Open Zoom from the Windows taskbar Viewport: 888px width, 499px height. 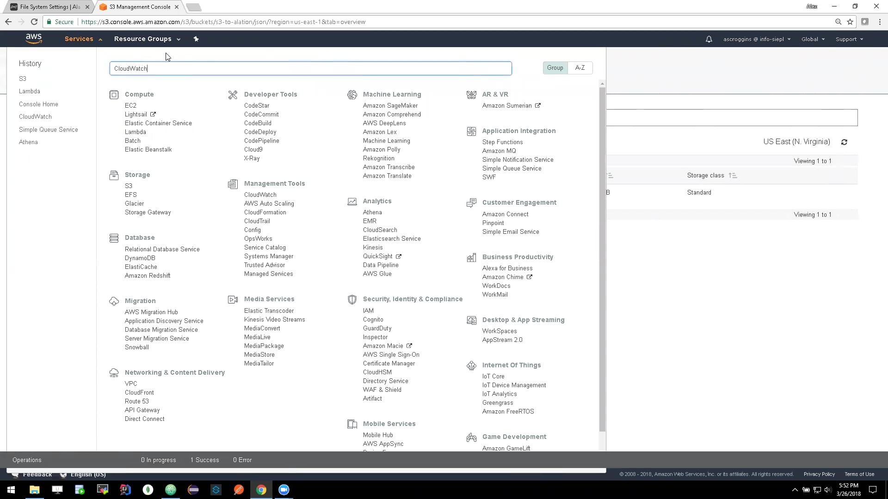284,490
